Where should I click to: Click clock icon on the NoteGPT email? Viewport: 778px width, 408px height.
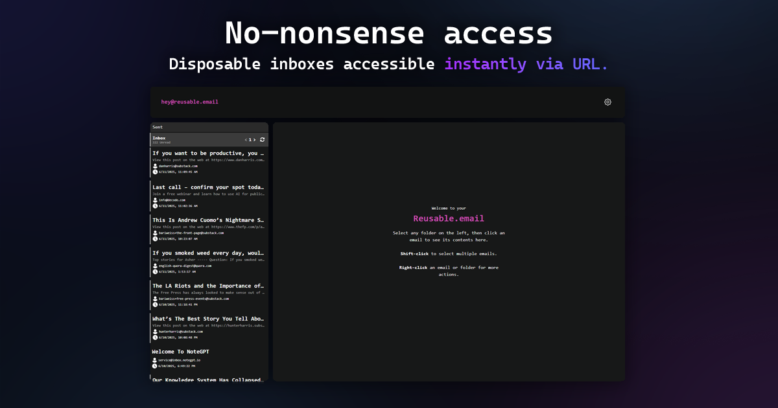tap(155, 366)
